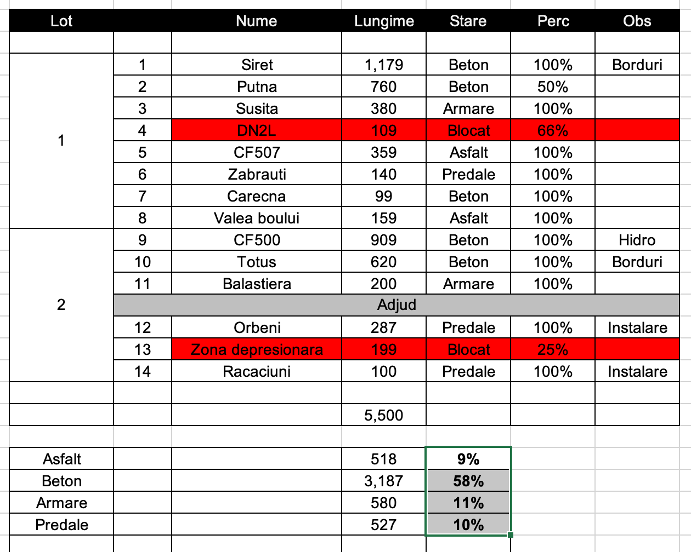Click the merged Lot 1 cell
691x552 pixels.
point(61,141)
